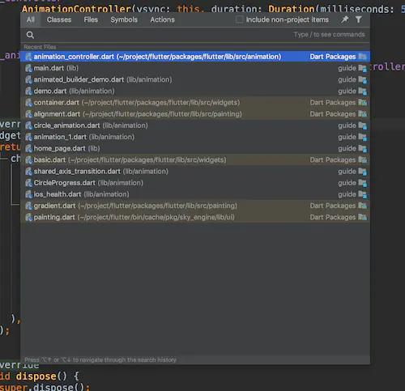Screen dimensions: 405x391
Task: Open animation_controller.dart from recent files
Action: click(x=195, y=57)
